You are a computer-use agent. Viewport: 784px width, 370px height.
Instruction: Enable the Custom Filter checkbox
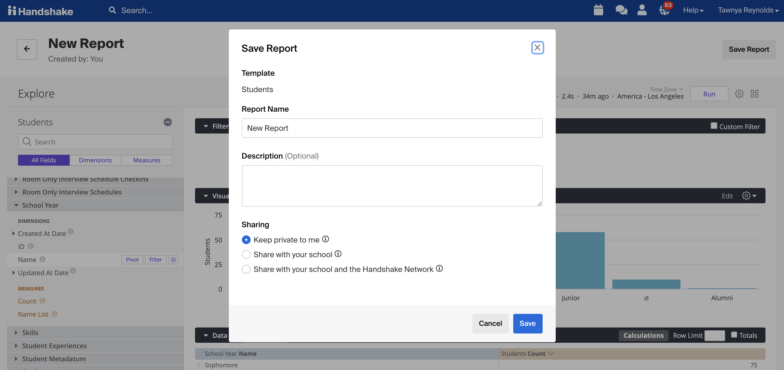[x=714, y=126]
